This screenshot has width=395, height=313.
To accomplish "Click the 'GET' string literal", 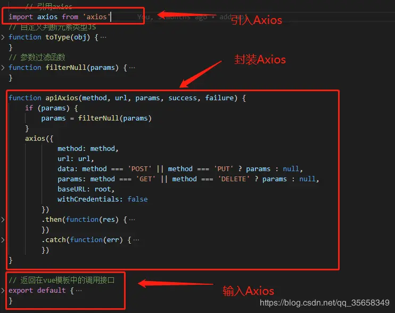I will coord(146,179).
